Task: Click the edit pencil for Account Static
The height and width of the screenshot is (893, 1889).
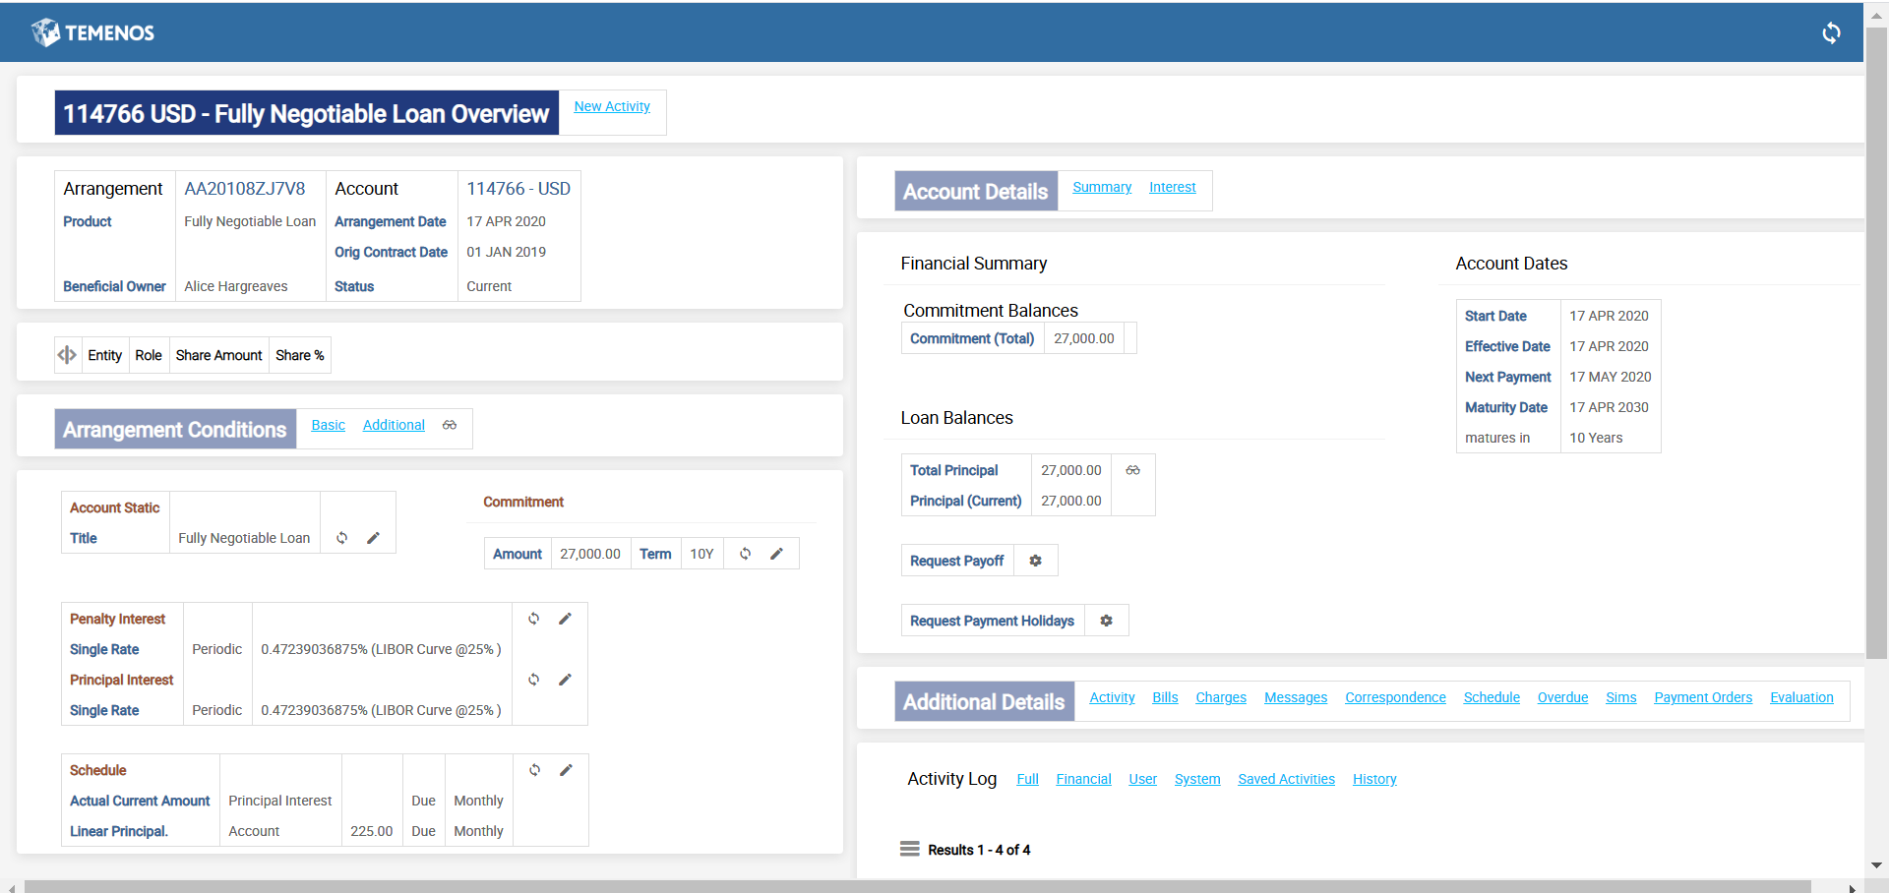Action: click(373, 538)
